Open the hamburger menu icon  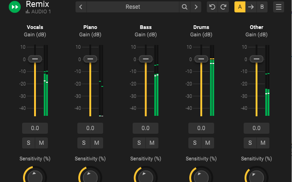(x=279, y=7)
